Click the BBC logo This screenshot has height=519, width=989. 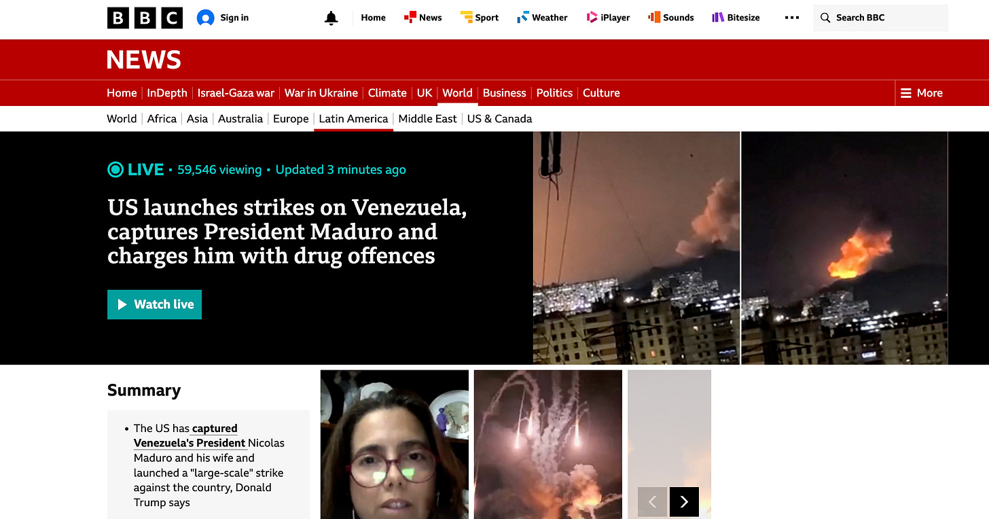pos(145,18)
